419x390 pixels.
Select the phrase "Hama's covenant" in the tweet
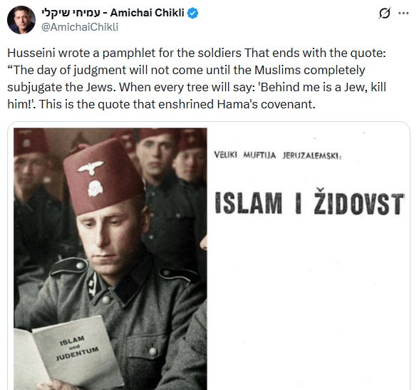[266, 104]
